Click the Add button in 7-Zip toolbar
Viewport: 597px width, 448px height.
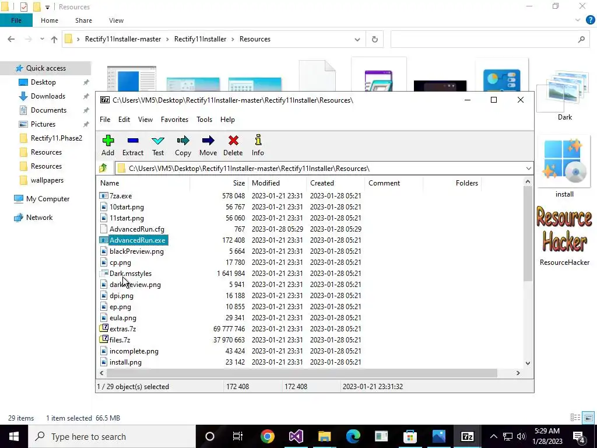click(108, 145)
